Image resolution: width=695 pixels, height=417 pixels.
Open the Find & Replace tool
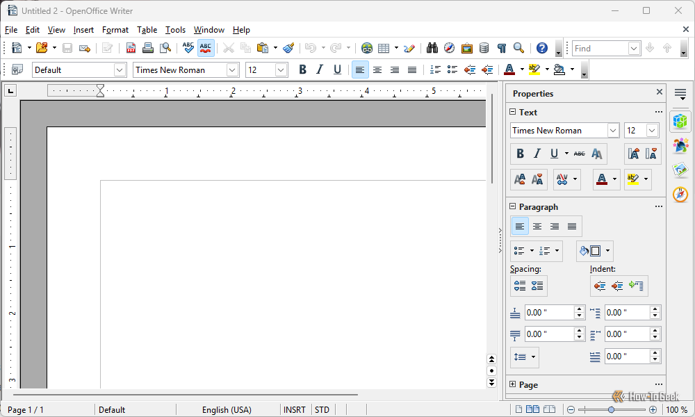click(x=432, y=48)
